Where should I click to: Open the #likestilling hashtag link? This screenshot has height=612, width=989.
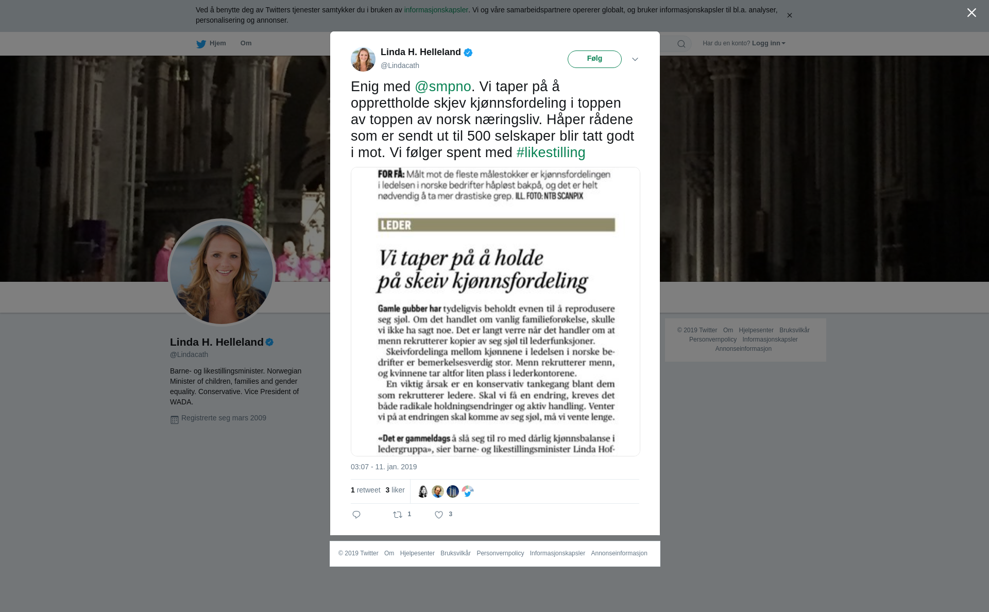click(x=551, y=152)
